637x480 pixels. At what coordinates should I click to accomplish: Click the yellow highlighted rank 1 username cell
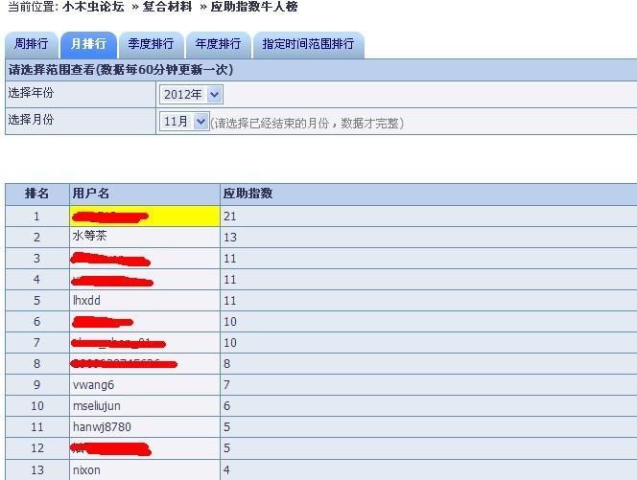(x=145, y=217)
